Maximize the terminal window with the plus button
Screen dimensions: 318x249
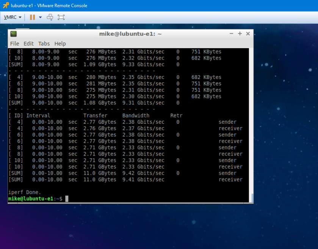pyautogui.click(x=240, y=33)
